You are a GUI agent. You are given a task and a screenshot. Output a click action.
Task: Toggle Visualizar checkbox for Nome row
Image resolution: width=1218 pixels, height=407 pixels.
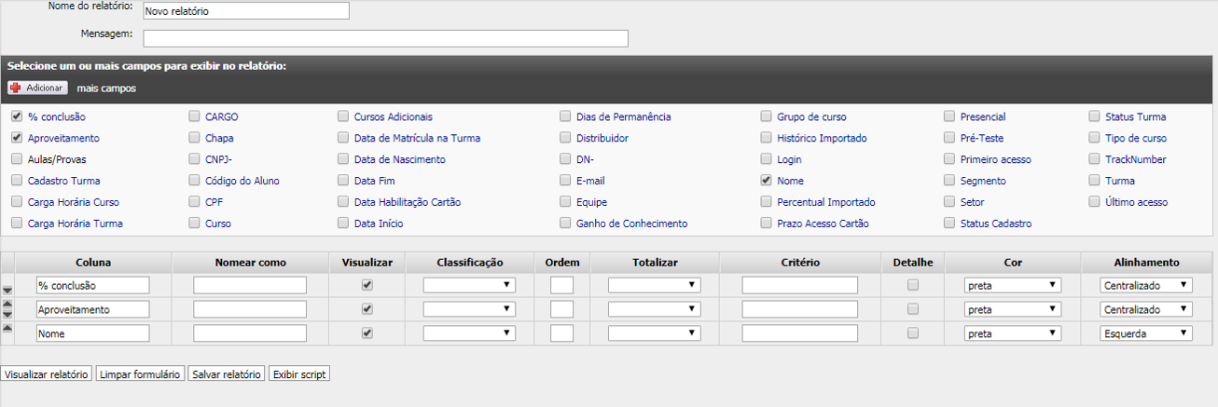pyautogui.click(x=367, y=332)
